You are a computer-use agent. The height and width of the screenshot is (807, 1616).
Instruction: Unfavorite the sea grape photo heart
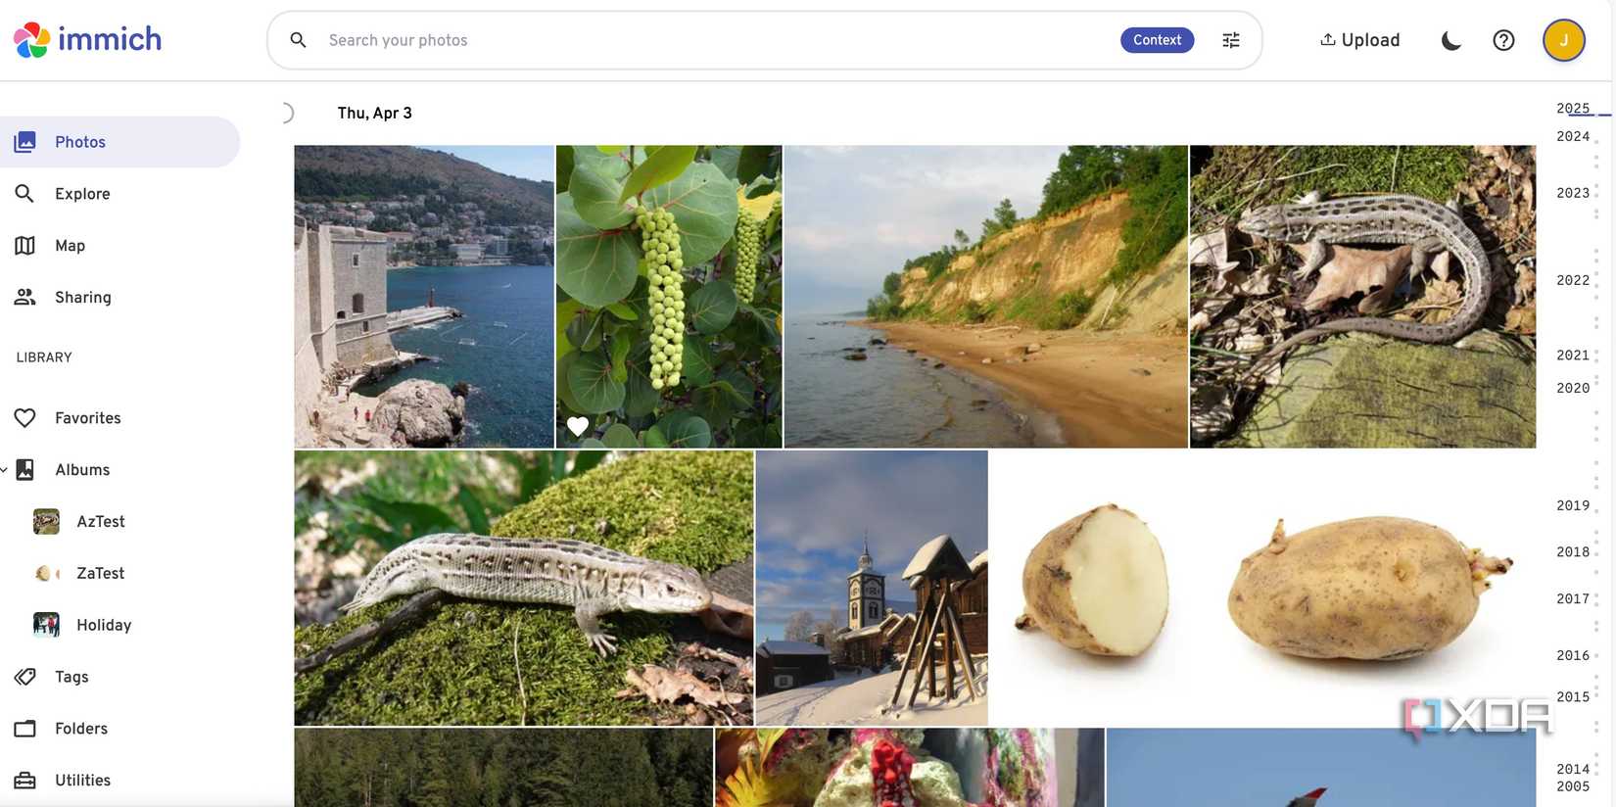pyautogui.click(x=578, y=426)
